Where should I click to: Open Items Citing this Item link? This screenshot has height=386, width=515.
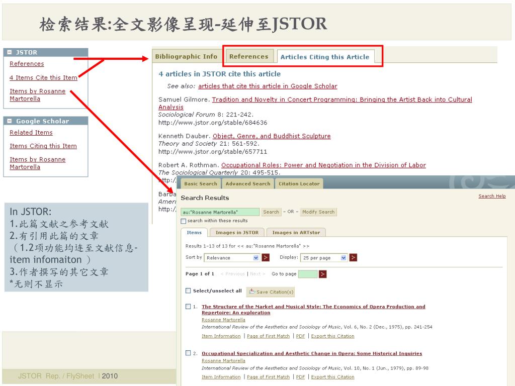coord(43,146)
